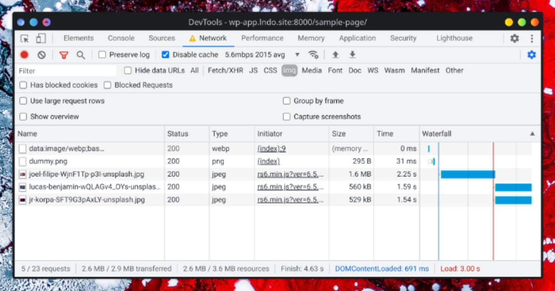555x291 pixels.
Task: Toggle the device toolbar icon
Action: coord(41,38)
